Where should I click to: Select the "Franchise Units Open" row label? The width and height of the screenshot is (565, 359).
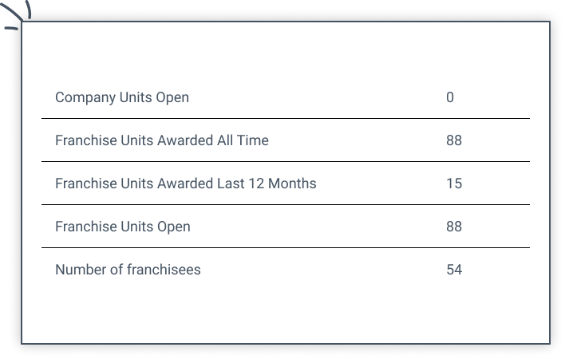click(123, 227)
